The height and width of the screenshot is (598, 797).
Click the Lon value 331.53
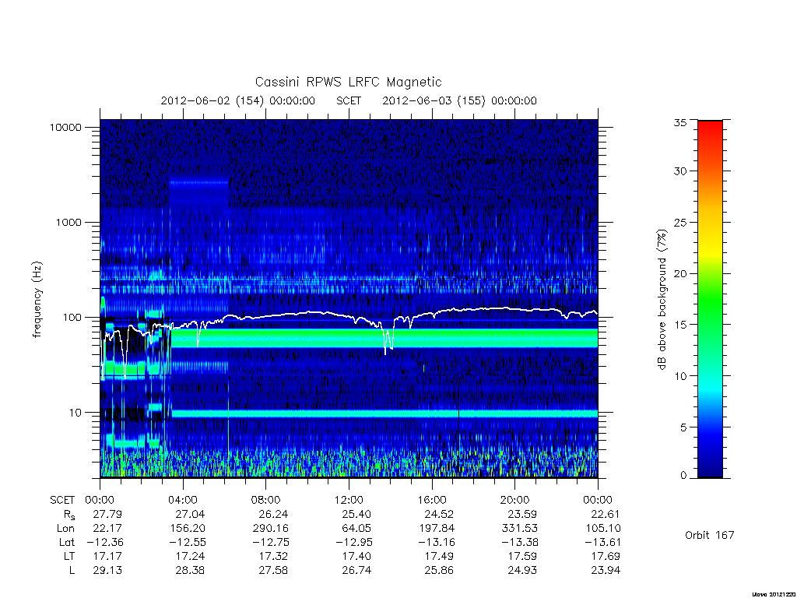[x=519, y=529]
